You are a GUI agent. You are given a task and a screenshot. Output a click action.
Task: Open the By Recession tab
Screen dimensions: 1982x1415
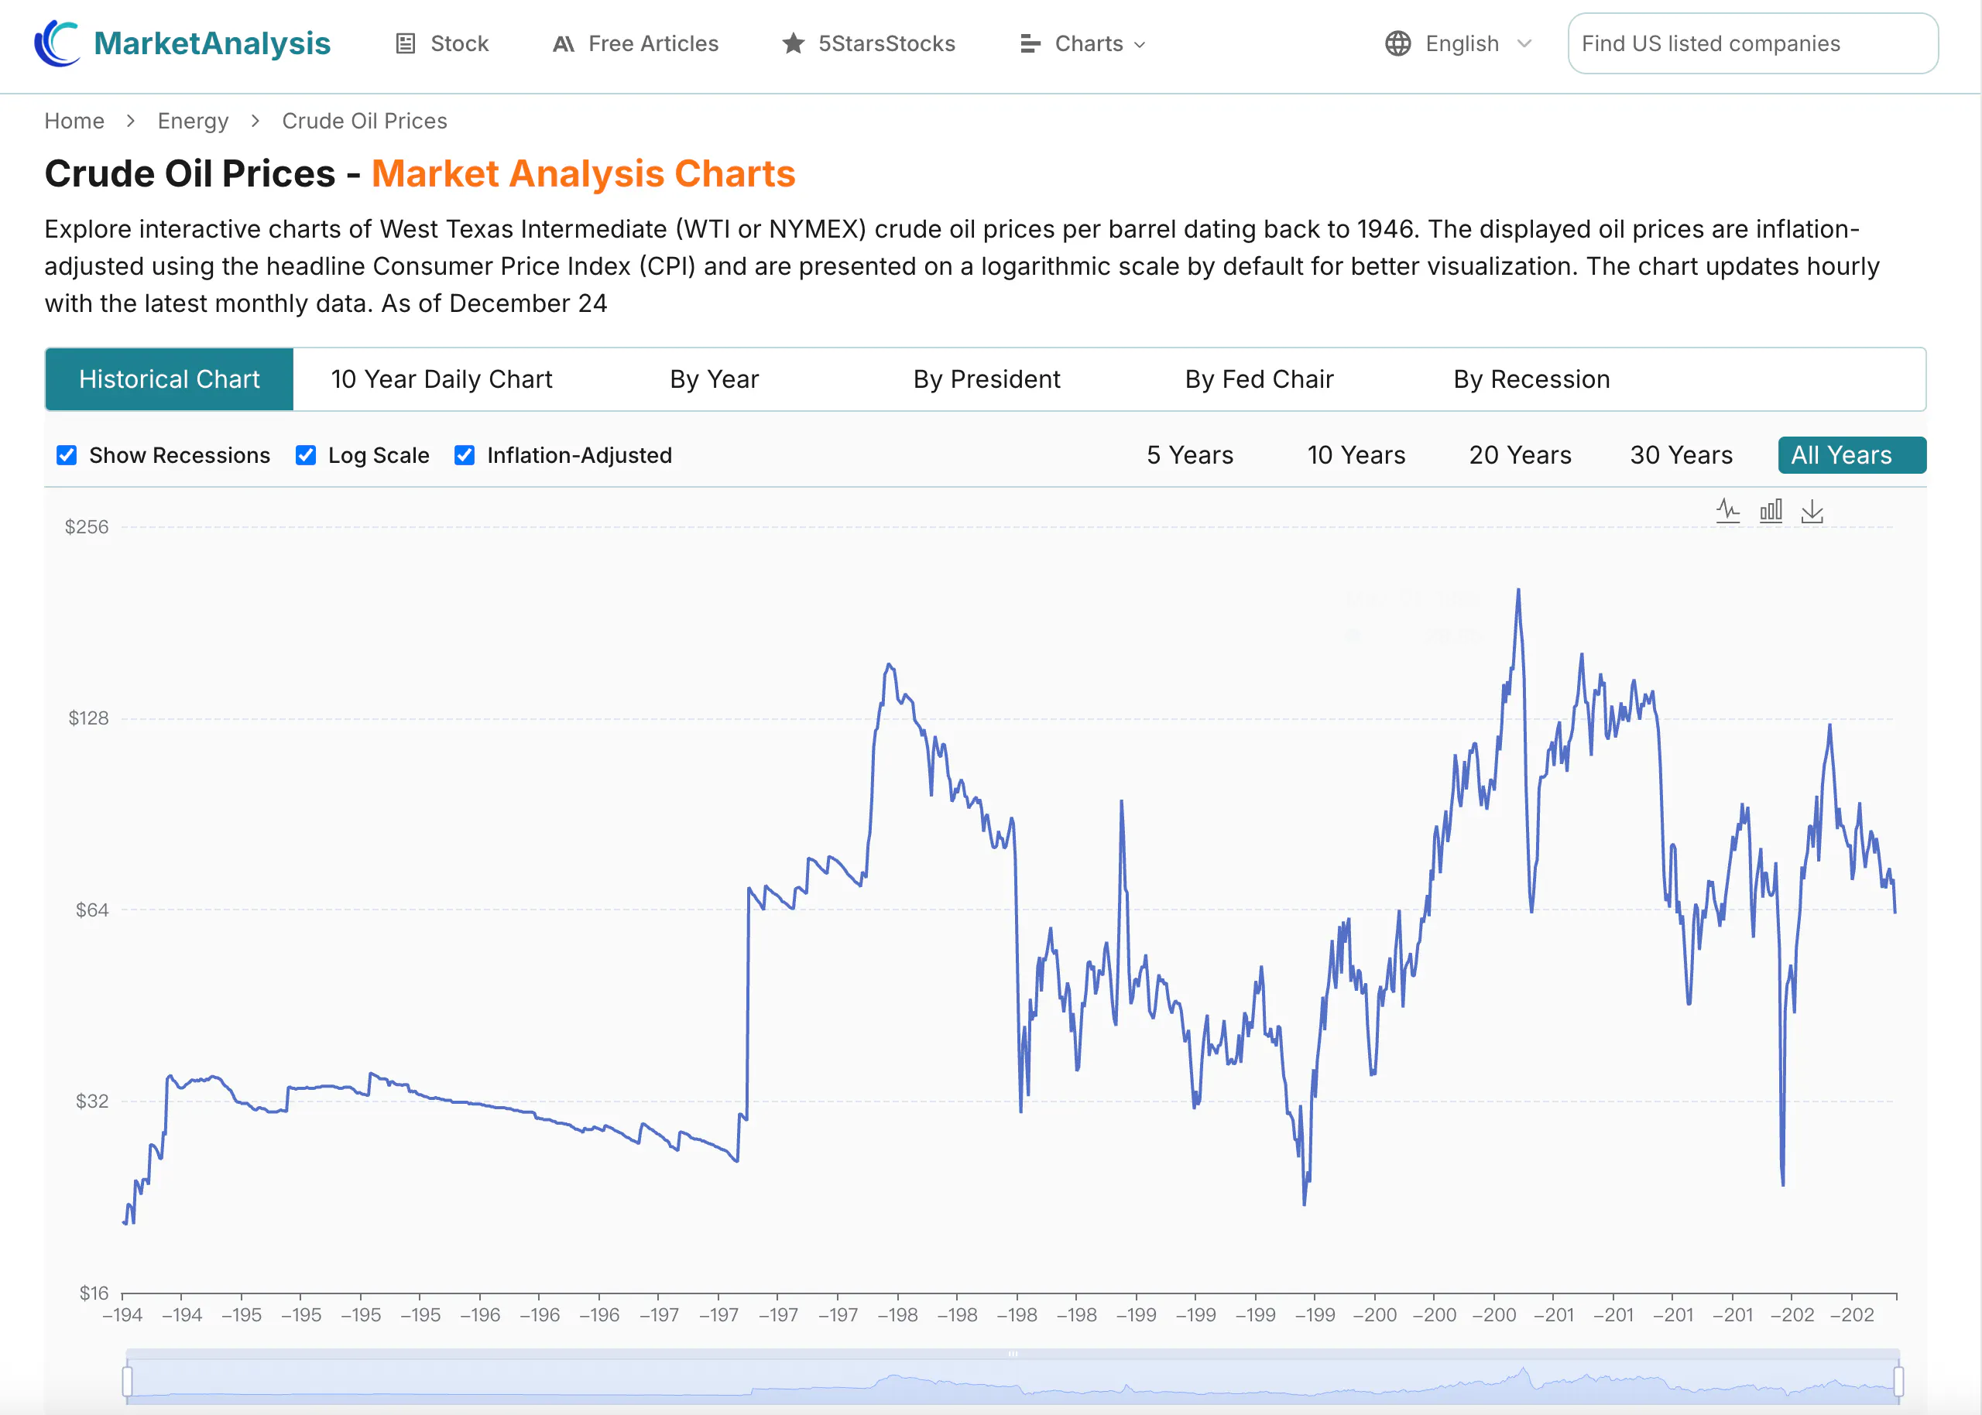click(1531, 379)
